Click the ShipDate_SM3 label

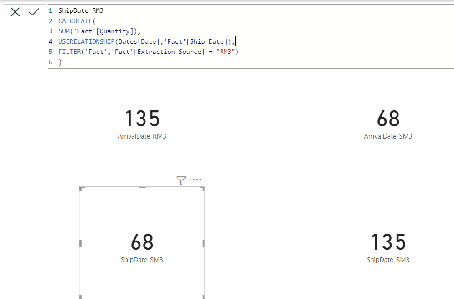click(x=142, y=260)
